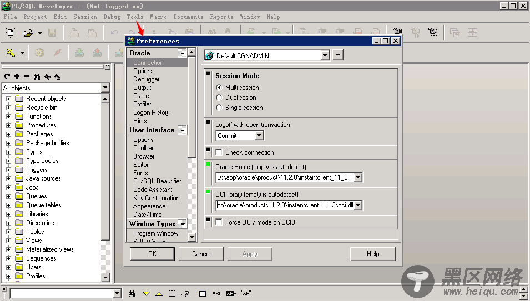Close the bottom search bar
530x301 pixels.
tap(4, 289)
